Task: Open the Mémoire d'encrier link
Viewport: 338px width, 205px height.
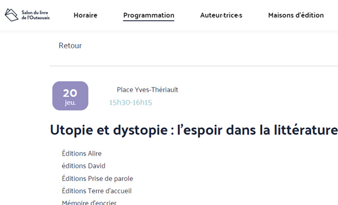Action: tap(89, 202)
